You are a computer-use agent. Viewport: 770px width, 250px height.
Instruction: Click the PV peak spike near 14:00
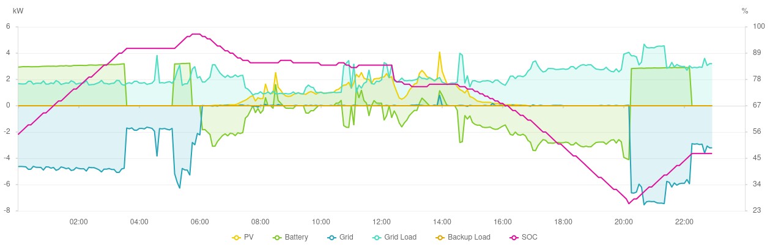[439, 53]
